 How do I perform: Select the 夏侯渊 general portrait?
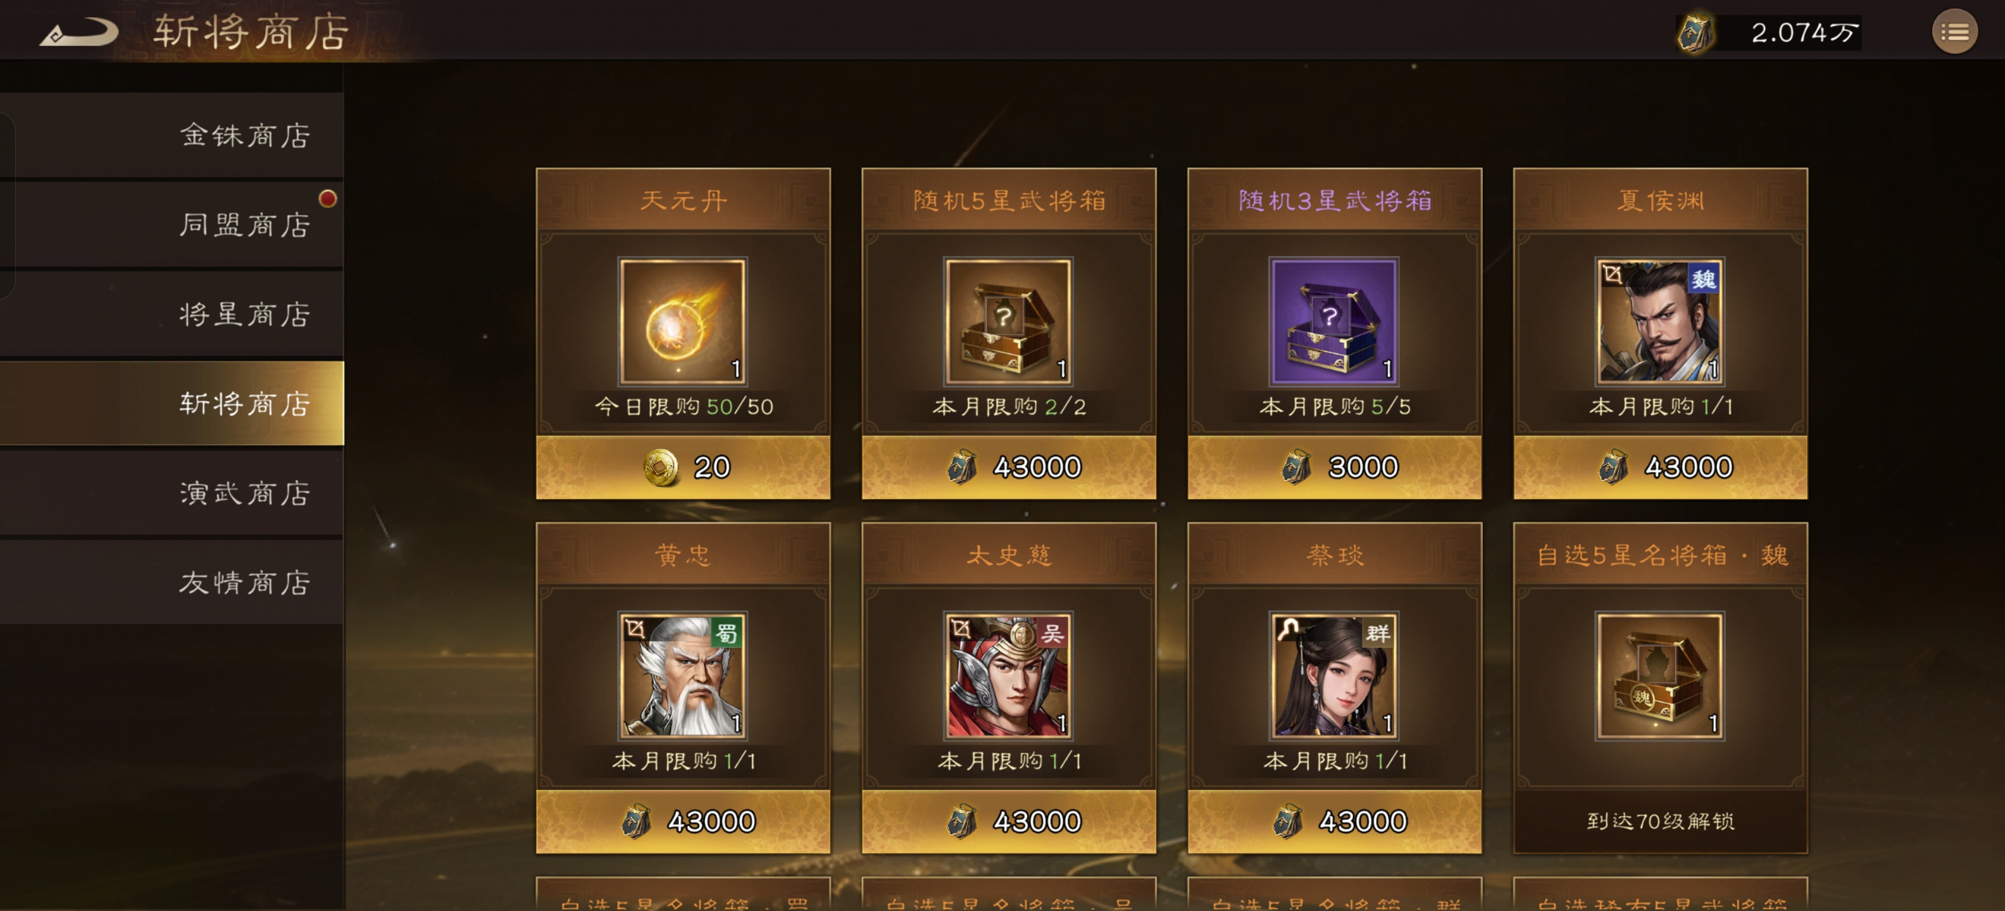pos(1659,321)
